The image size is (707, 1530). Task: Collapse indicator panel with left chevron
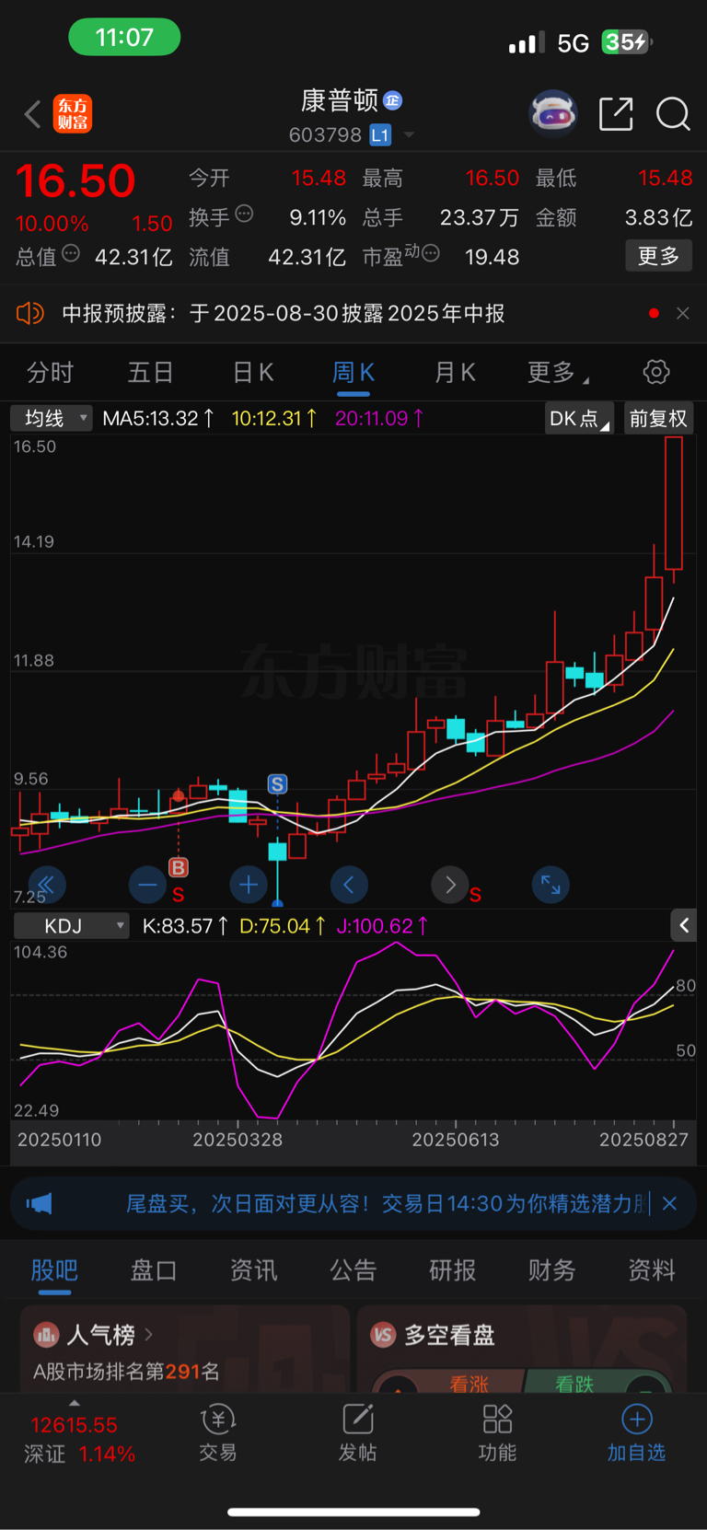pos(684,925)
